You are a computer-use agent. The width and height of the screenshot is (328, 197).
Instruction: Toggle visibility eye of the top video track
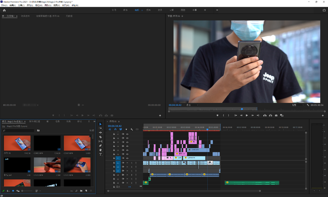click(x=127, y=134)
